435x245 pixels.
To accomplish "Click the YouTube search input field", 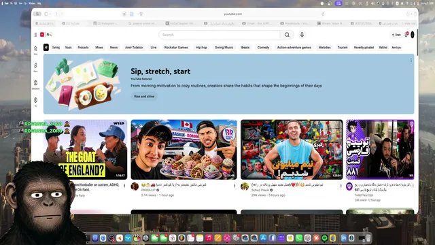I will coord(219,35).
